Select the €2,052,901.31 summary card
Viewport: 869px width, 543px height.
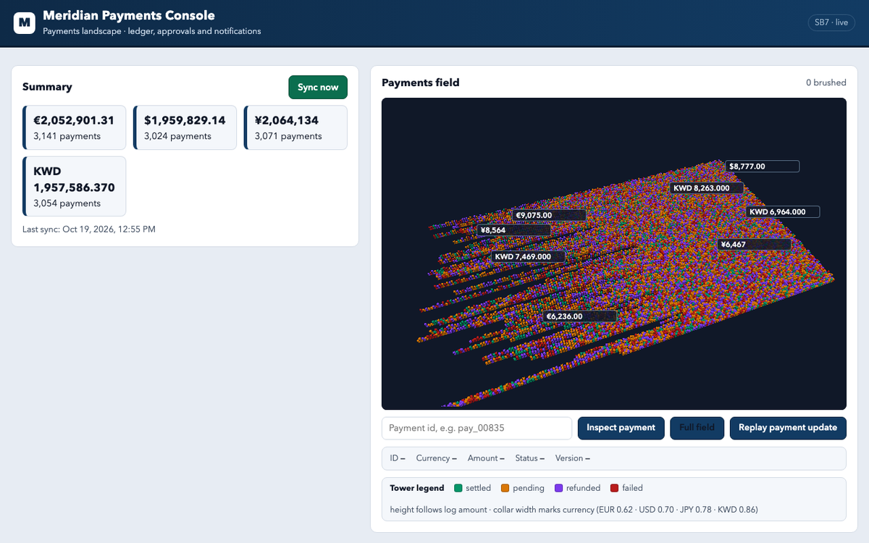tap(75, 127)
